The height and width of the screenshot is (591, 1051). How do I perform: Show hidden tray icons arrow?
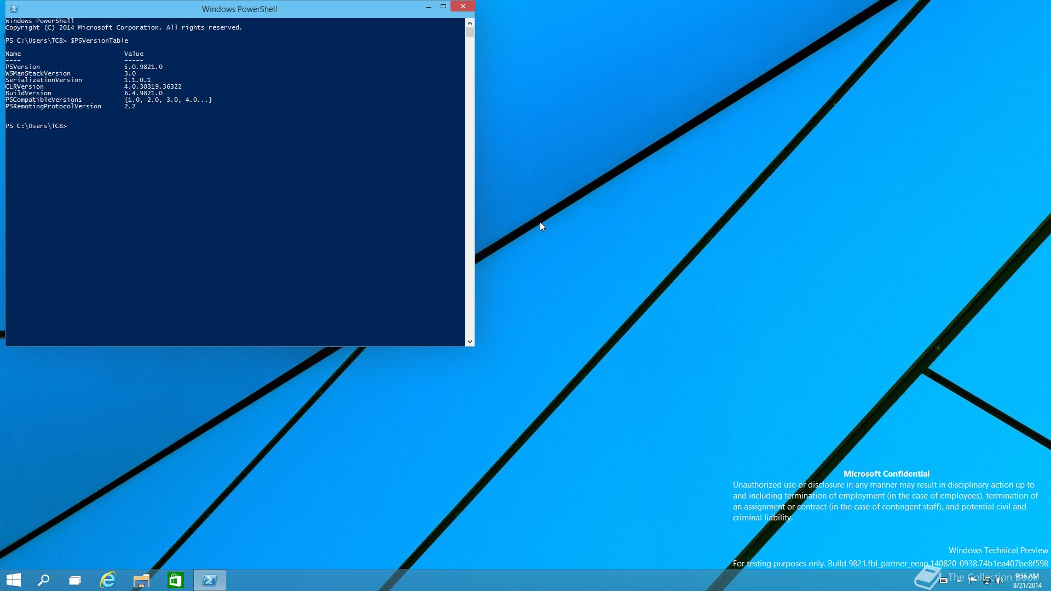pyautogui.click(x=958, y=581)
